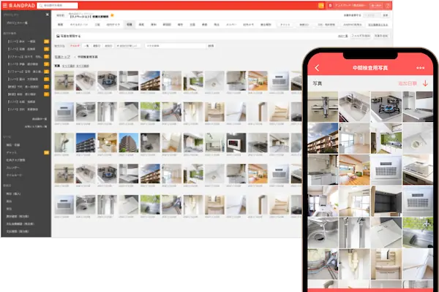Tap the back arrow on phone
The height and width of the screenshot is (292, 439).
click(318, 68)
